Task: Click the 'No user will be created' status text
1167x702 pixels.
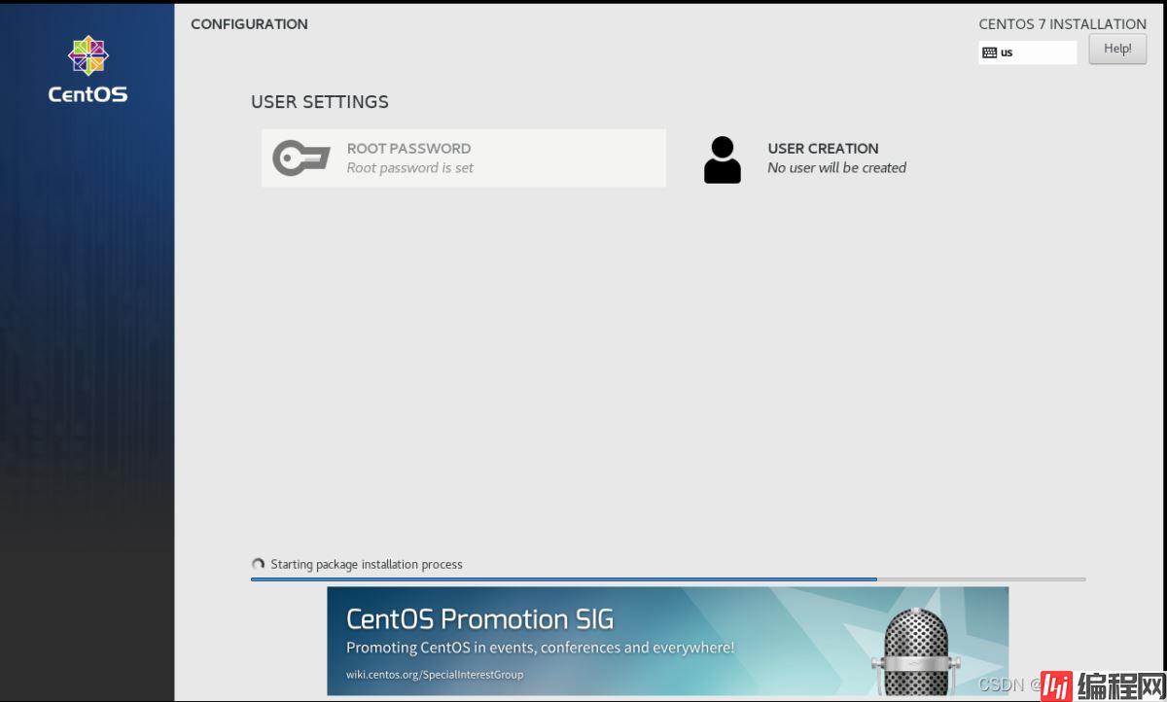Action: [836, 168]
